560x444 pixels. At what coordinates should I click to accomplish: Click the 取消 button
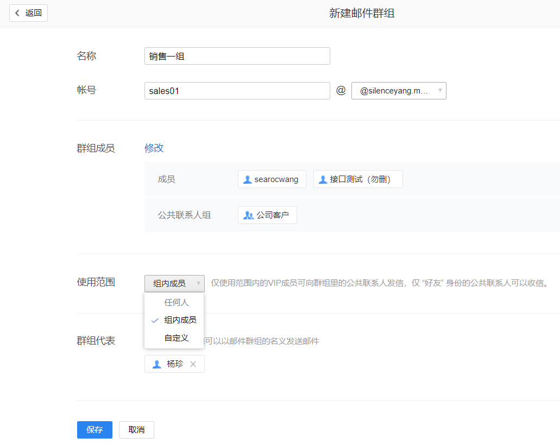point(136,429)
